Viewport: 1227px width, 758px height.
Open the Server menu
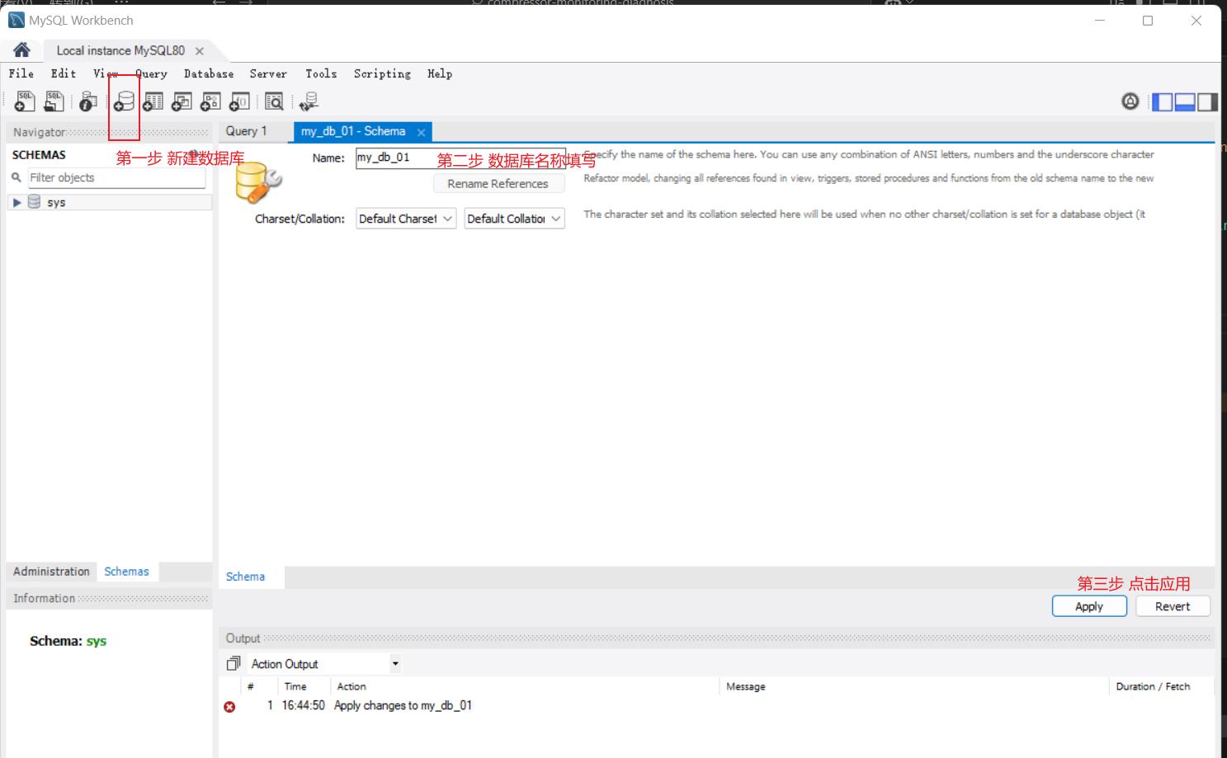pyautogui.click(x=268, y=73)
